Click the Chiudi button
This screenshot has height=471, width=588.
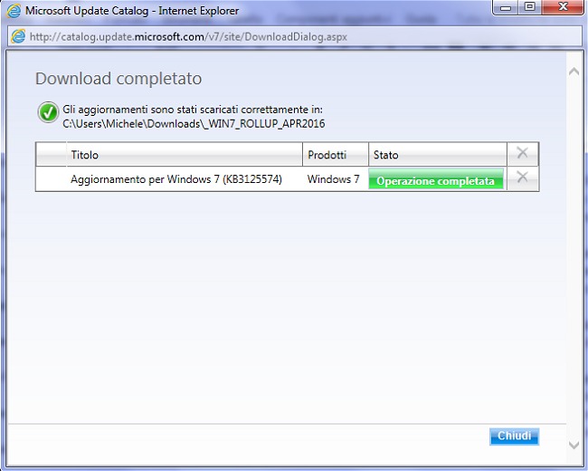point(514,436)
